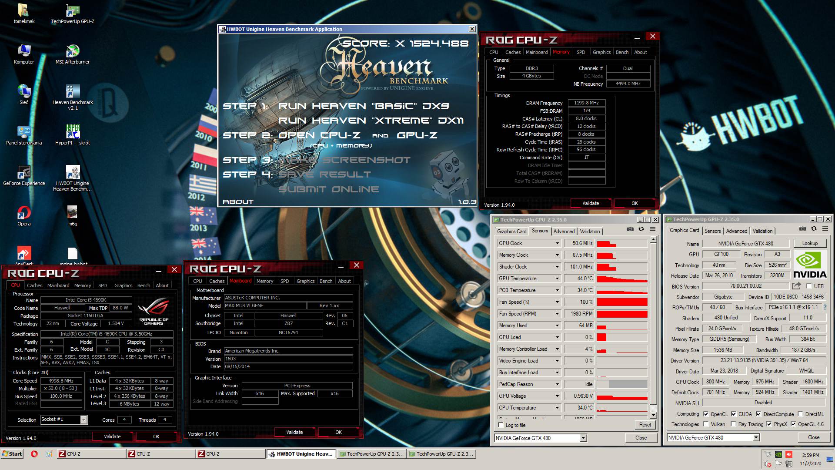Image resolution: width=835 pixels, height=470 pixels.
Task: Open hamburger menu in GPU-Z Graphics Card window
Action: click(825, 229)
